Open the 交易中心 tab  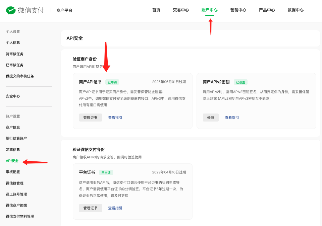coord(181,10)
